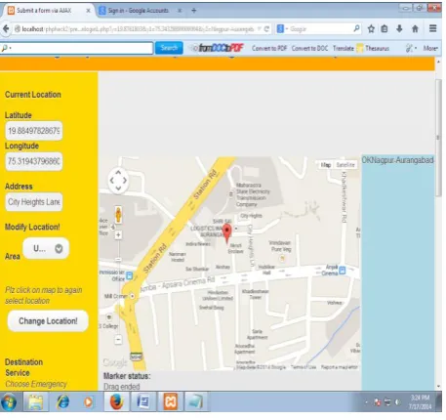
Task: Open the Firefox downloads arrow icon
Action: [x=399, y=28]
